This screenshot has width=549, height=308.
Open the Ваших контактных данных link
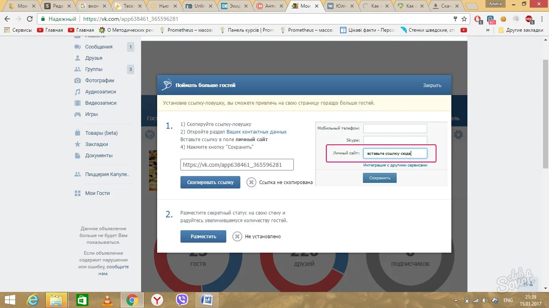(x=256, y=132)
